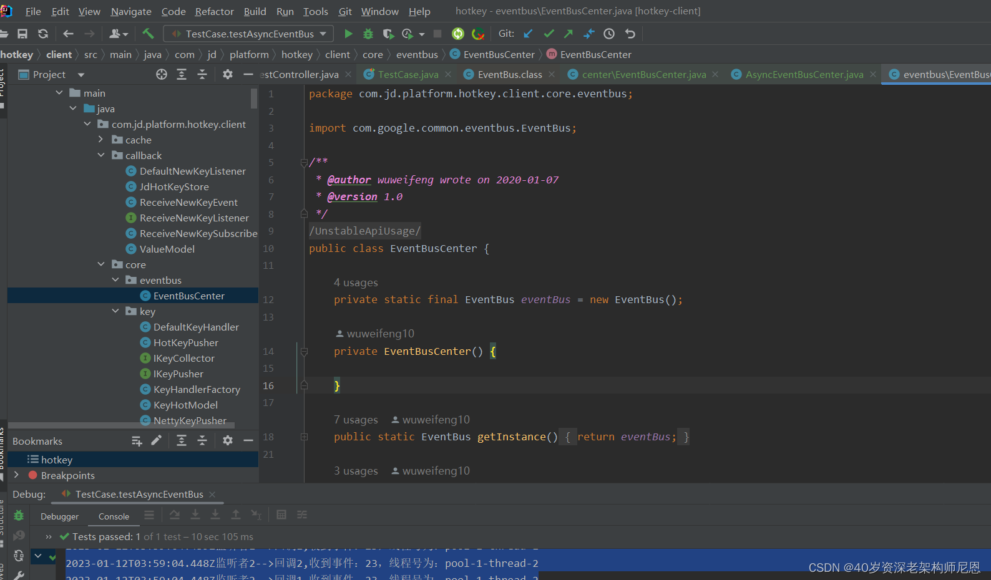Screen dimensions: 991x580
Task: Switch to the AsyncEventBusCenter.java tab
Action: click(804, 75)
